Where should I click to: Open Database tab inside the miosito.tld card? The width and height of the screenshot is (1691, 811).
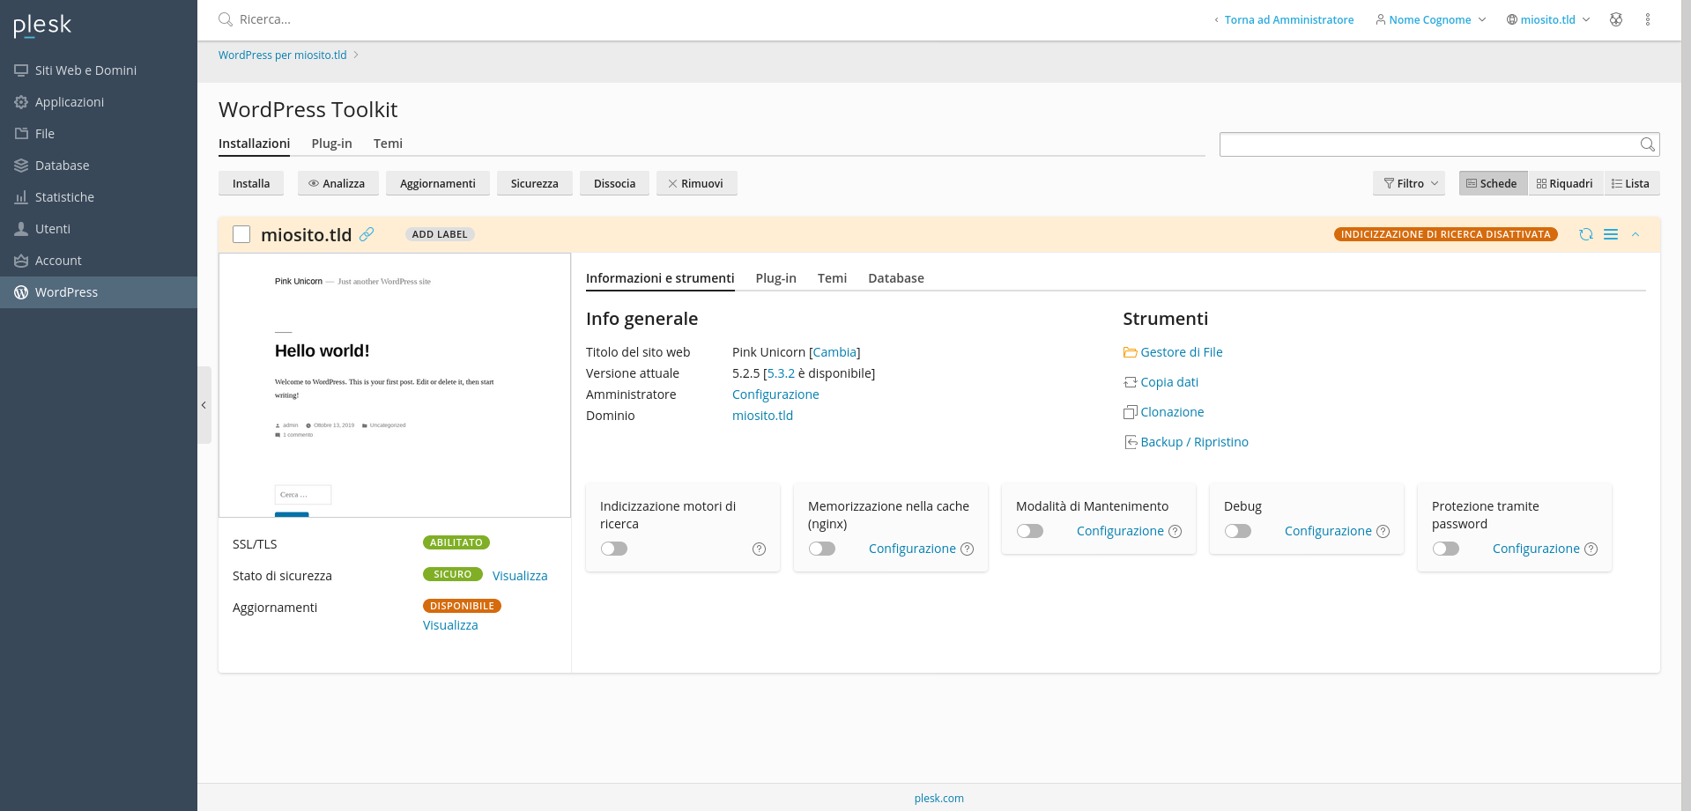896,278
